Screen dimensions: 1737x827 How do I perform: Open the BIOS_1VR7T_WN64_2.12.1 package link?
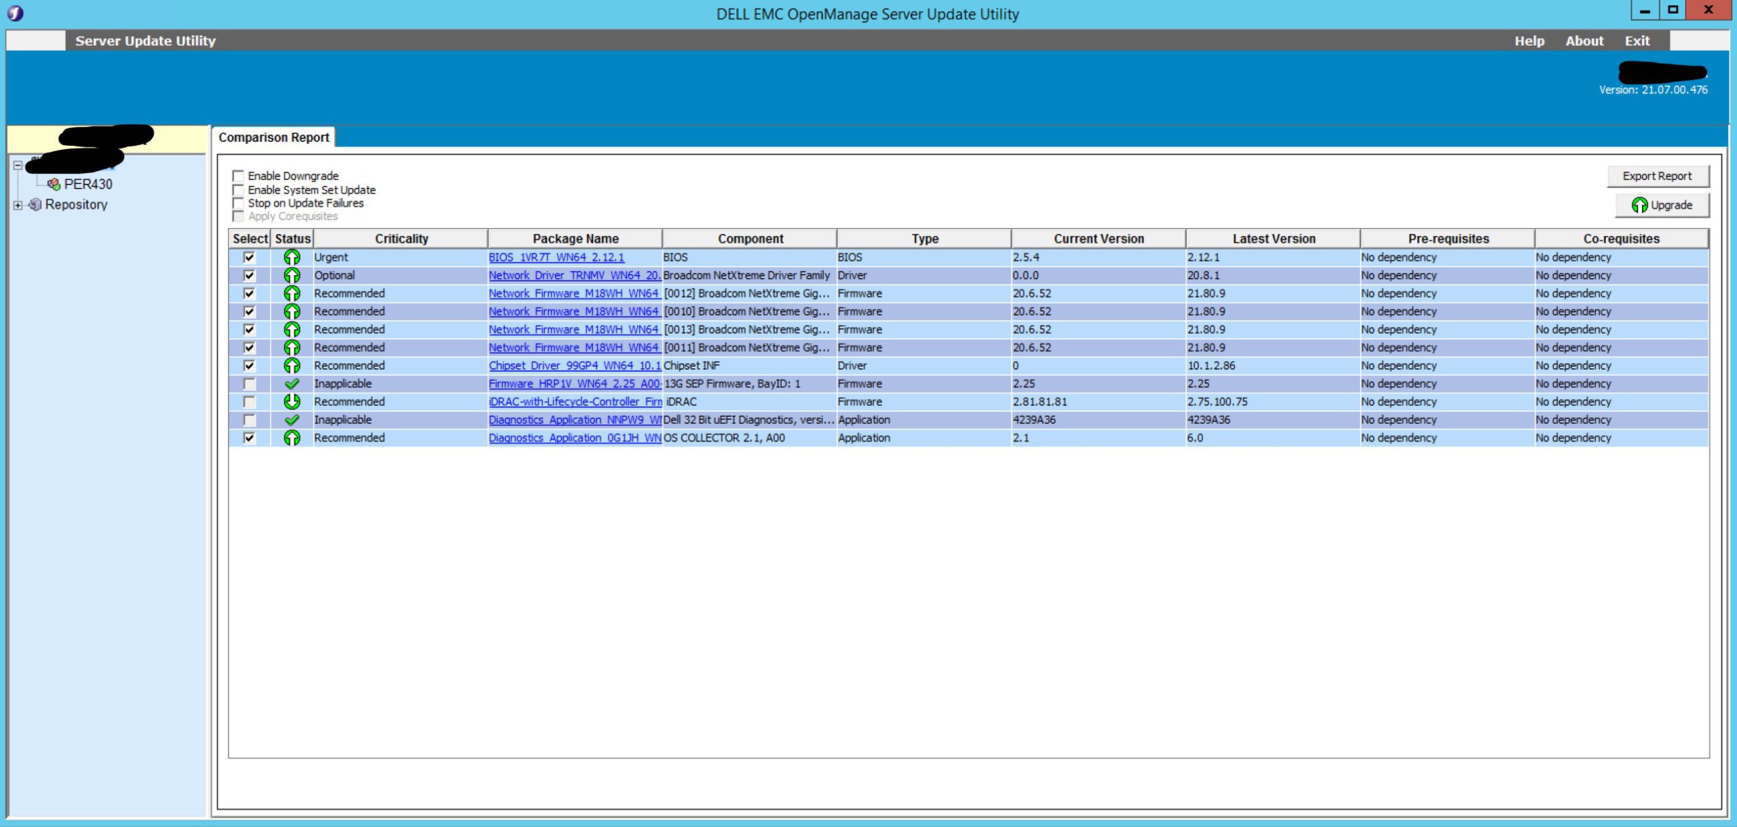click(556, 257)
